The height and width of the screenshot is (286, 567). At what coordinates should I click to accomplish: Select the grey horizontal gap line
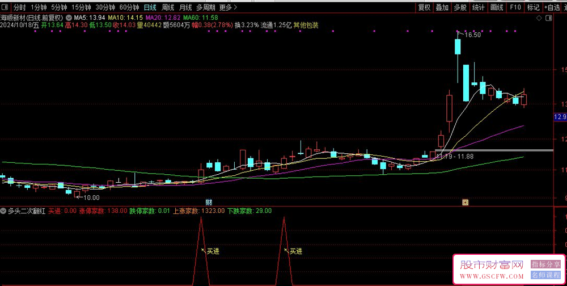[x=494, y=150]
